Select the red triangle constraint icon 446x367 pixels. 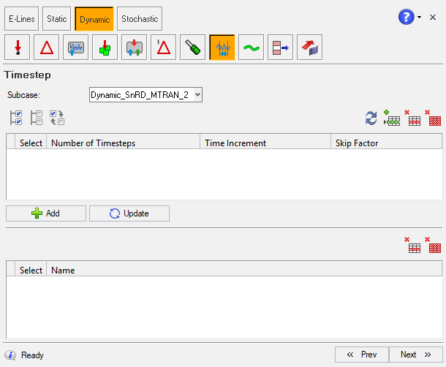(46, 48)
